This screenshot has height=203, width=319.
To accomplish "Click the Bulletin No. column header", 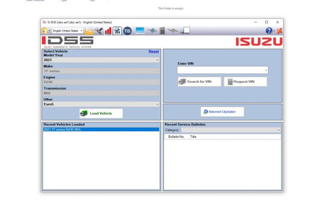I will coord(177,137).
